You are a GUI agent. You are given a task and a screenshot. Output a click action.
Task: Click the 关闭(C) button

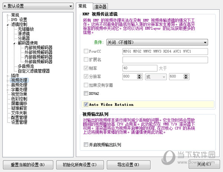click(204, 164)
